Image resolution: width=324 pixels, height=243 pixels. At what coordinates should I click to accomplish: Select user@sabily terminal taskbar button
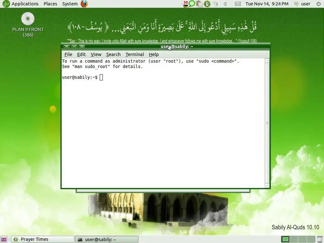point(107,239)
